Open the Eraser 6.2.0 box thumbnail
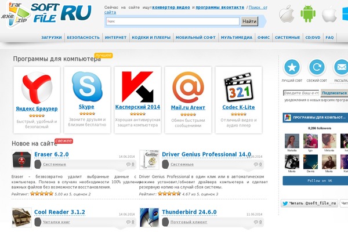The image size is (348, 232). point(21,159)
